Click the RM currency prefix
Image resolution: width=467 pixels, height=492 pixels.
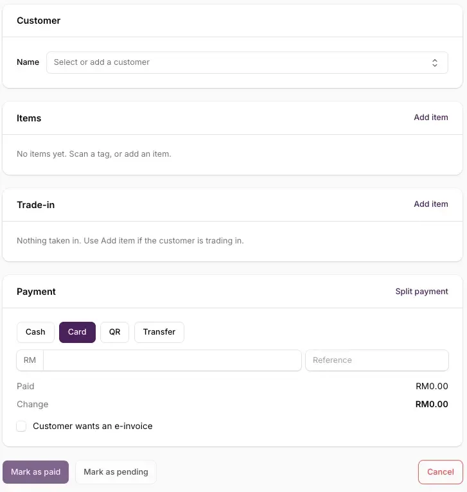click(30, 360)
